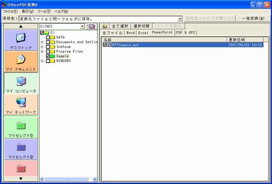Open My Documents (マイ ドキュメント) shortcut
The height and width of the screenshot is (184, 272).
tap(21, 61)
